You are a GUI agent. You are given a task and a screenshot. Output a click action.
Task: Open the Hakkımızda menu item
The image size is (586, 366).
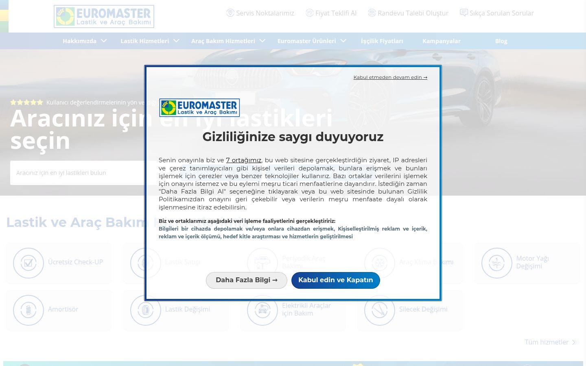pyautogui.click(x=79, y=41)
